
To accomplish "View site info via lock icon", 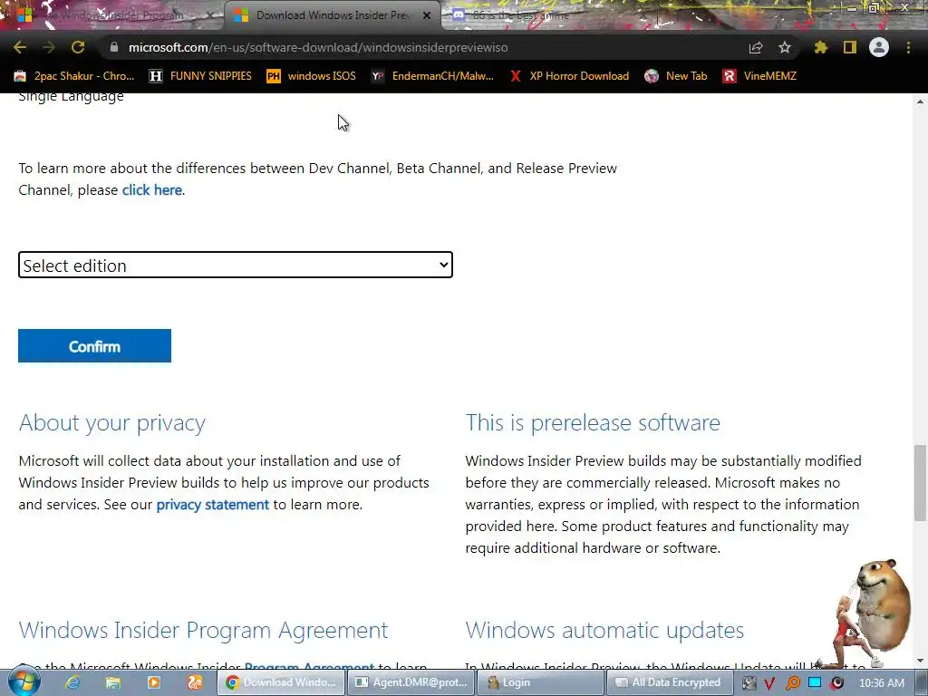I will point(114,47).
